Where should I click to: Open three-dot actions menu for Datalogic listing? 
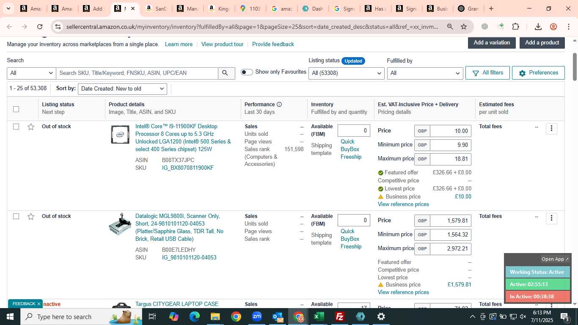point(551,218)
